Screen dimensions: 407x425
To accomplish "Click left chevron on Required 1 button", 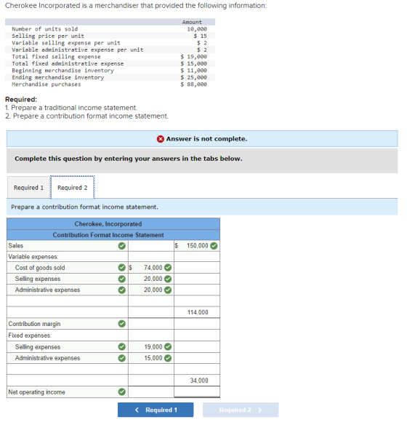I will click(x=137, y=410).
